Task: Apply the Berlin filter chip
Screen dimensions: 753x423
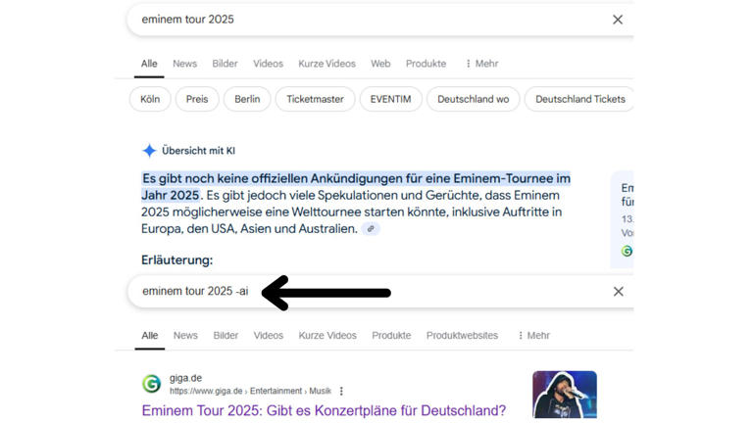Action: click(x=247, y=99)
